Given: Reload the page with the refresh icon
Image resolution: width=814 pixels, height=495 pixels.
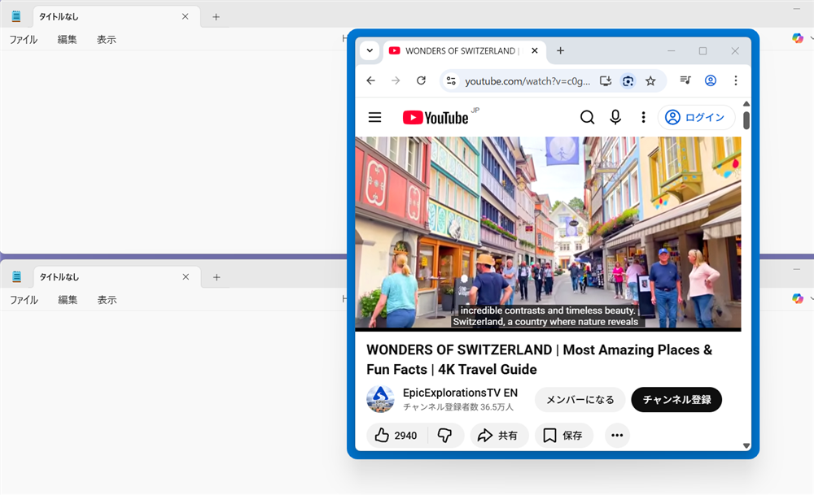Looking at the screenshot, I should tap(421, 80).
